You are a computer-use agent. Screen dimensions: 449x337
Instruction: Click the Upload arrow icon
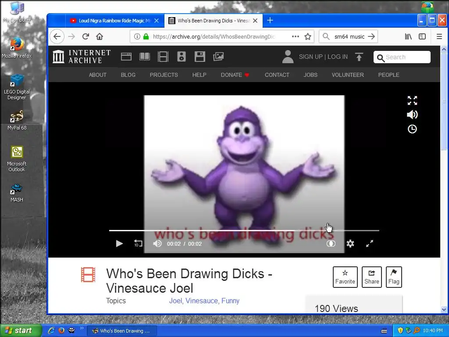[x=359, y=57]
